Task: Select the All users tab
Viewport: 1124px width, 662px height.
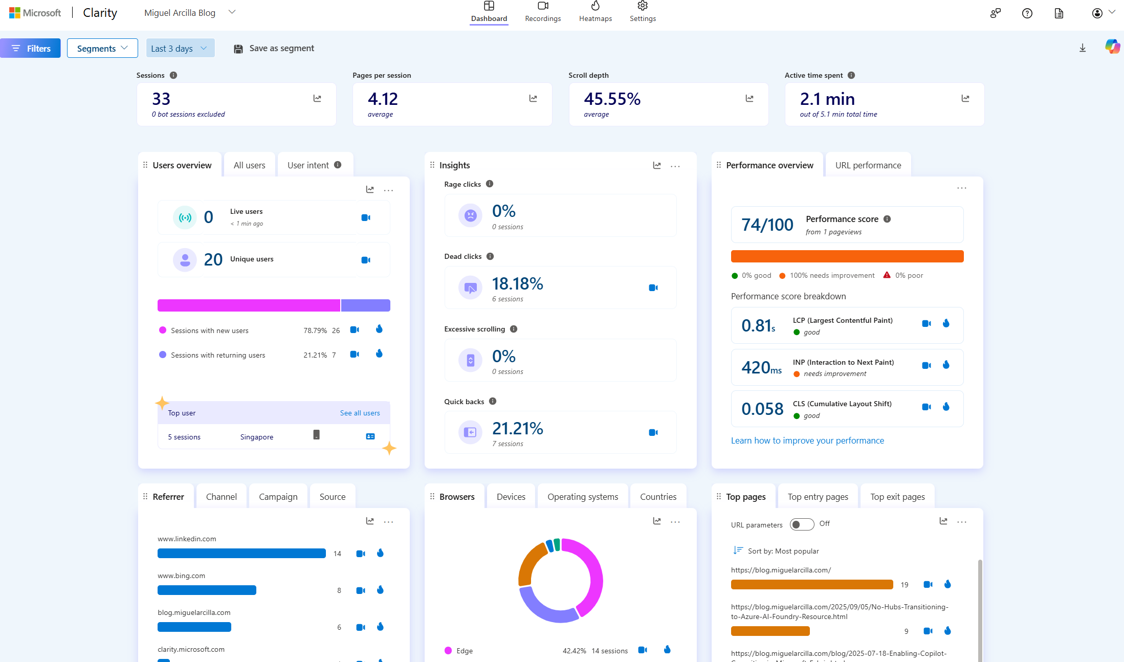Action: pyautogui.click(x=250, y=165)
